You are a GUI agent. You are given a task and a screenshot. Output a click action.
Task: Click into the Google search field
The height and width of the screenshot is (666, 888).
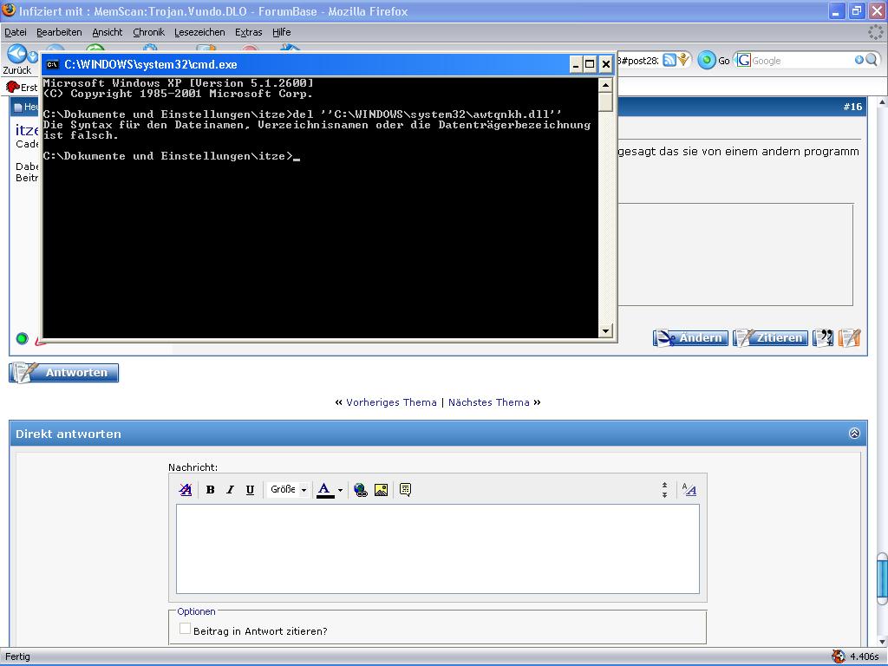coord(802,60)
